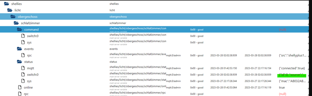This screenshot has height=96, width=312.
Task: Click the {"connected":true} value cell
Action: [x=292, y=68]
